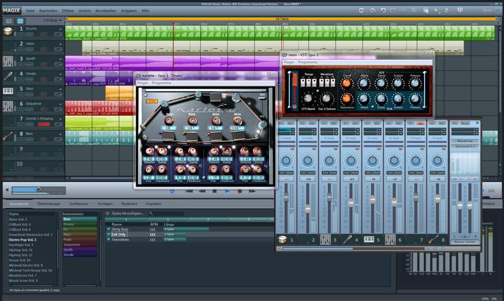Open Plugin menu in karlette window
This screenshot has height=301, width=504.
click(143, 83)
